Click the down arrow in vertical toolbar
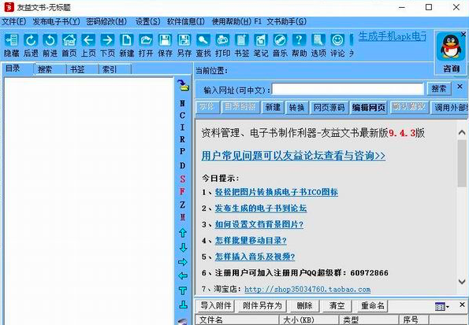This screenshot has width=469, height=325. pos(183,247)
